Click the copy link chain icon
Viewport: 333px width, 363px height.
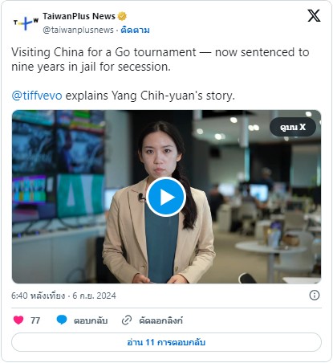(x=127, y=320)
